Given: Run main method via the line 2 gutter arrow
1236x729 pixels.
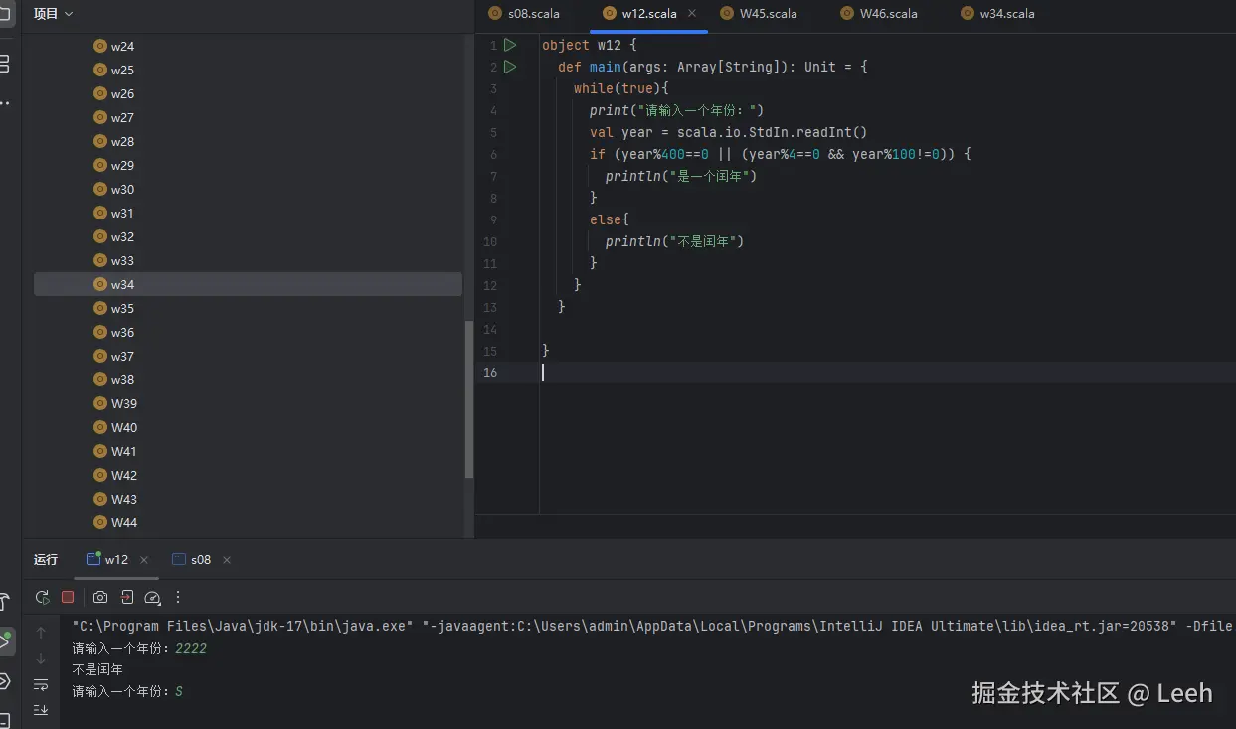Looking at the screenshot, I should point(510,67).
